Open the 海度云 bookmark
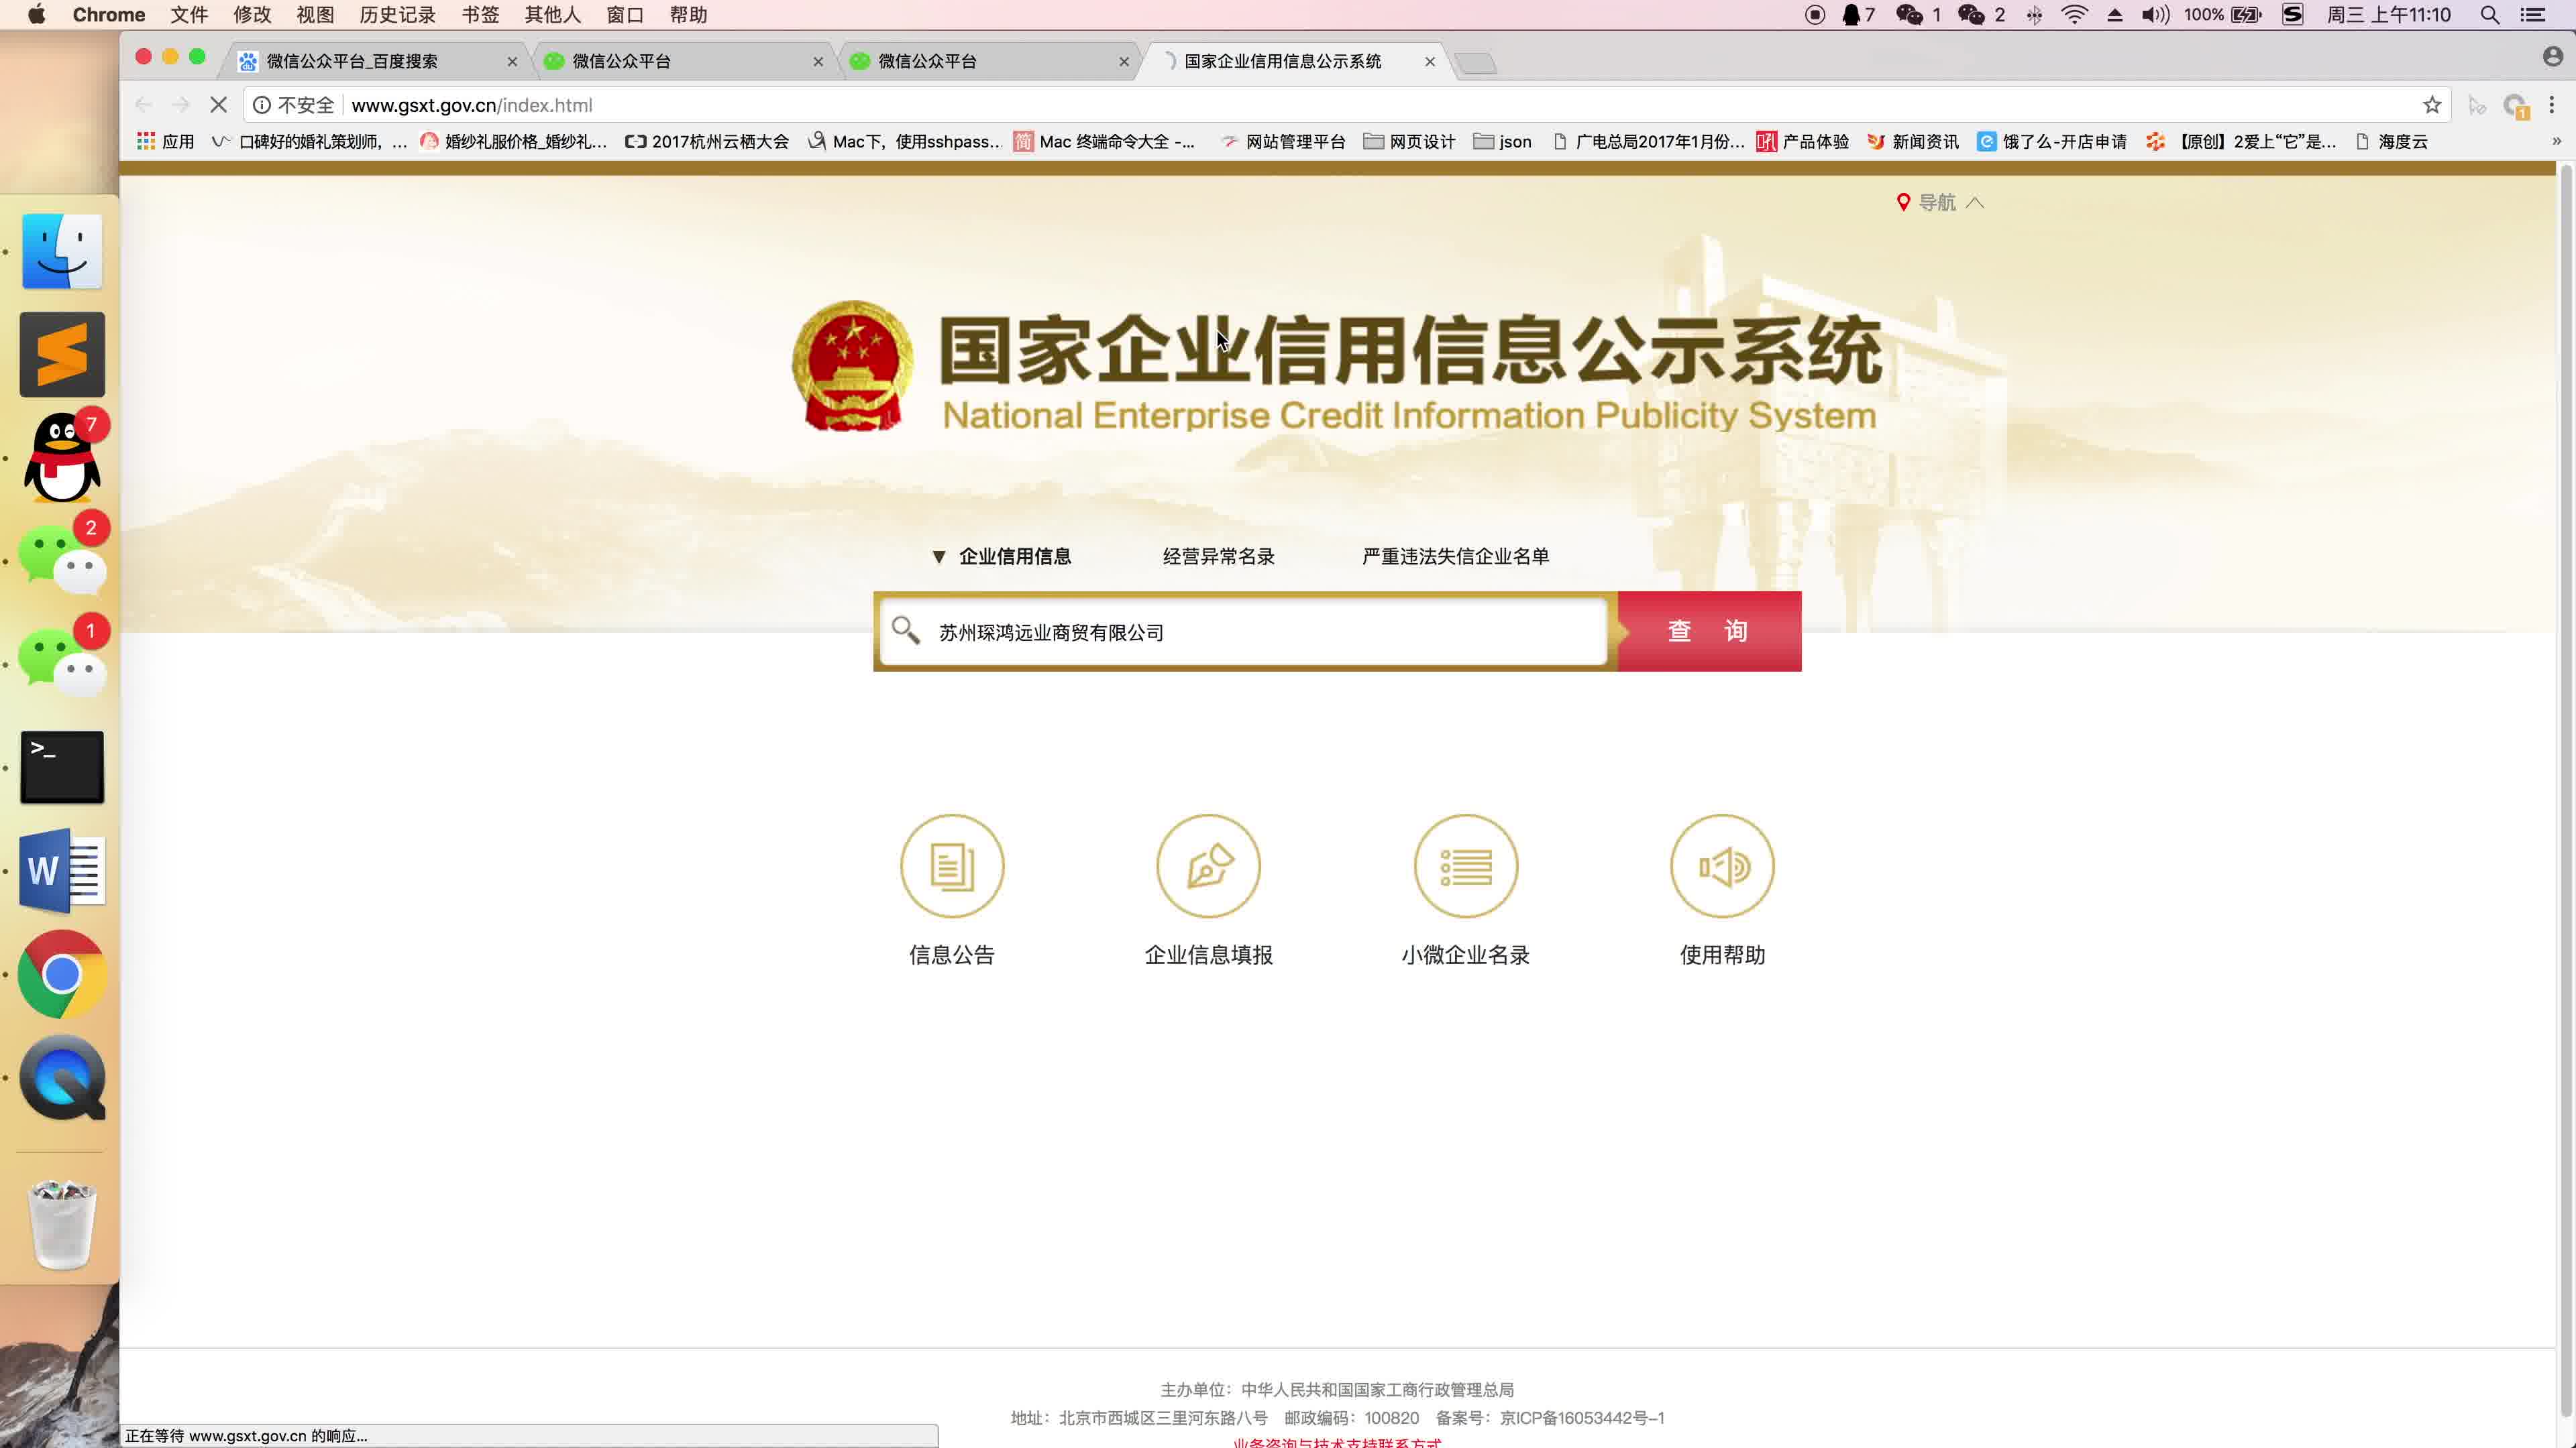 (2391, 141)
